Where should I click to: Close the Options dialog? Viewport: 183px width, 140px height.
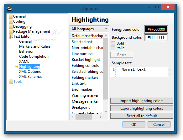point(168,7)
